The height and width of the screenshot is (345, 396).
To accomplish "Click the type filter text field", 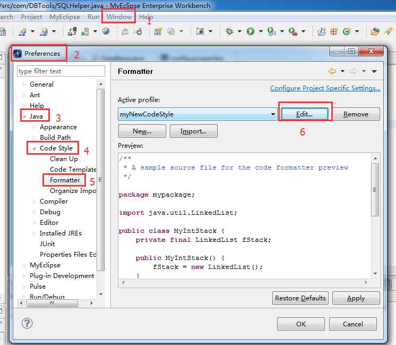I will (61, 71).
